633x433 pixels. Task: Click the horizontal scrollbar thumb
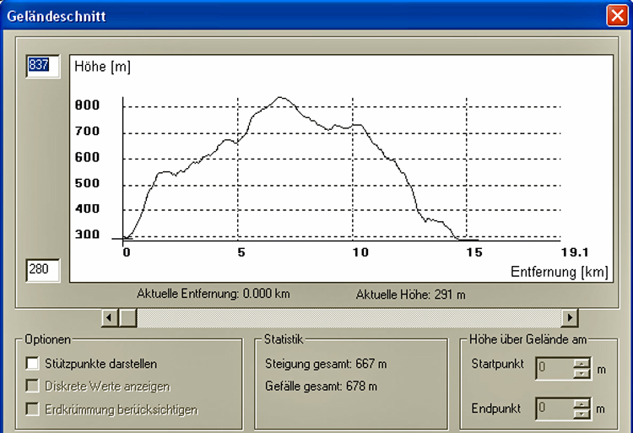(x=127, y=317)
